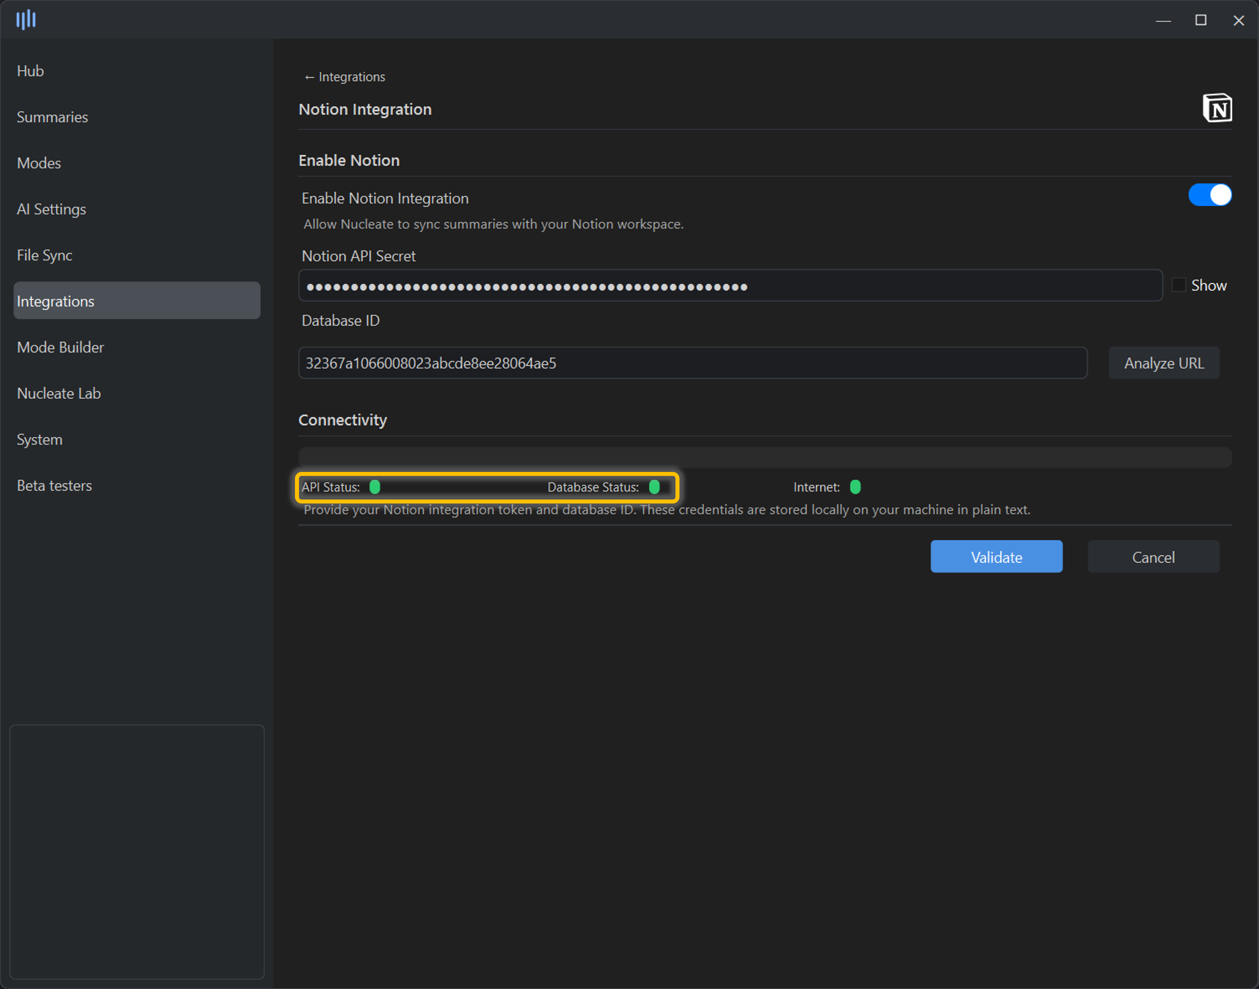Image resolution: width=1259 pixels, height=989 pixels.
Task: Go to the Modes section
Action: click(x=39, y=163)
